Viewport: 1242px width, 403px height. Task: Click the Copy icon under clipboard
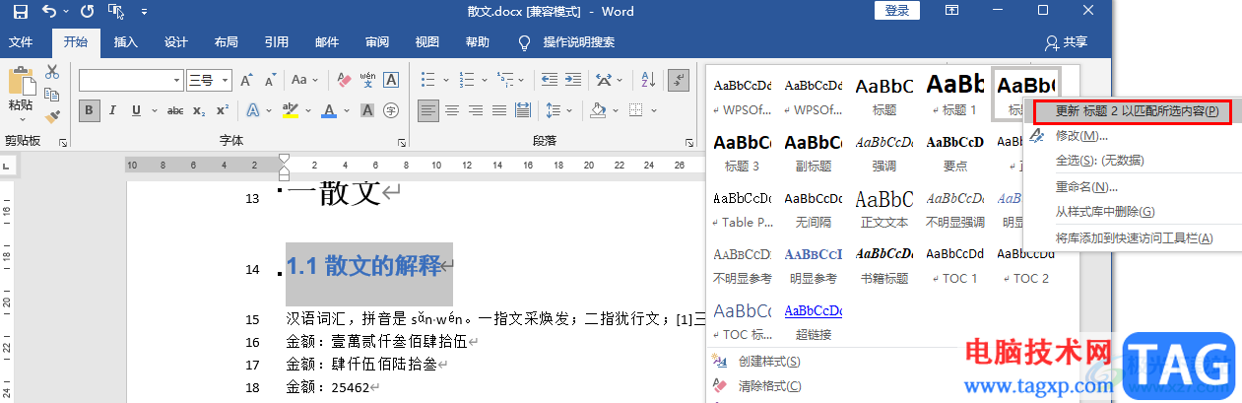click(52, 95)
